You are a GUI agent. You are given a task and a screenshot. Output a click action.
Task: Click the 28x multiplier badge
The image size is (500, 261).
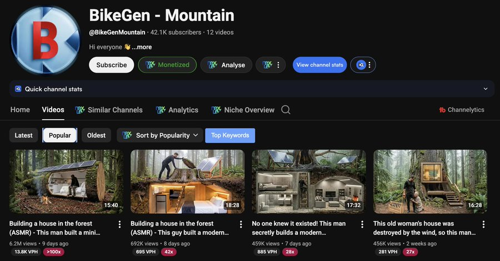click(x=290, y=252)
